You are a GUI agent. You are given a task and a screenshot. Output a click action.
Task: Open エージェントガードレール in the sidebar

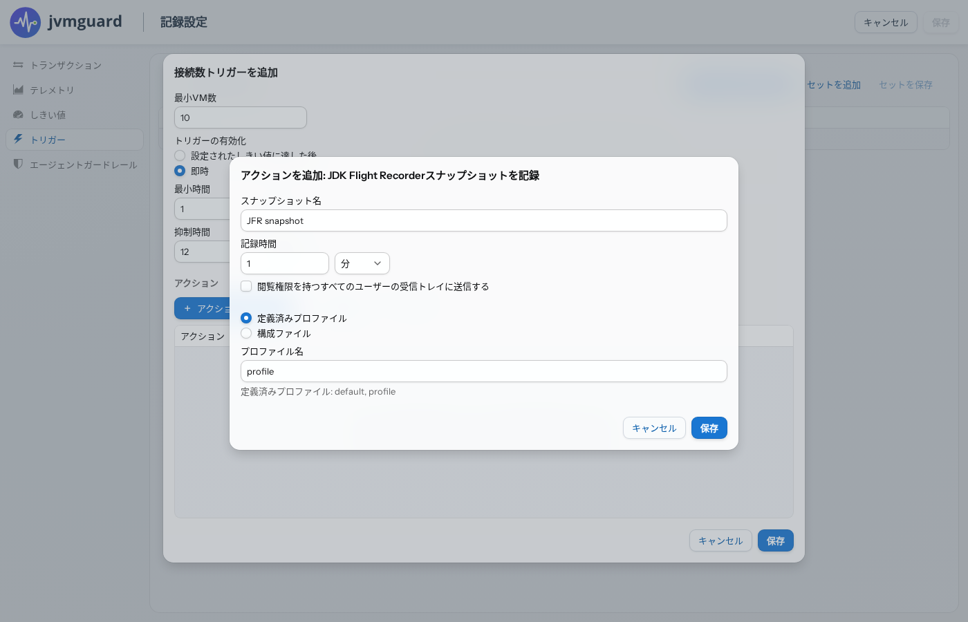coord(75,164)
